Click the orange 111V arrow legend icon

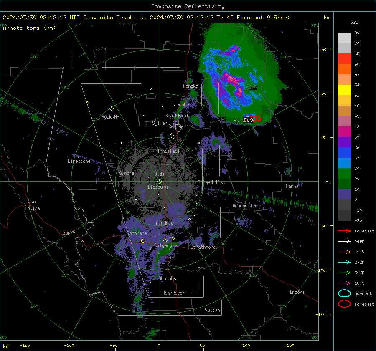[x=344, y=252]
